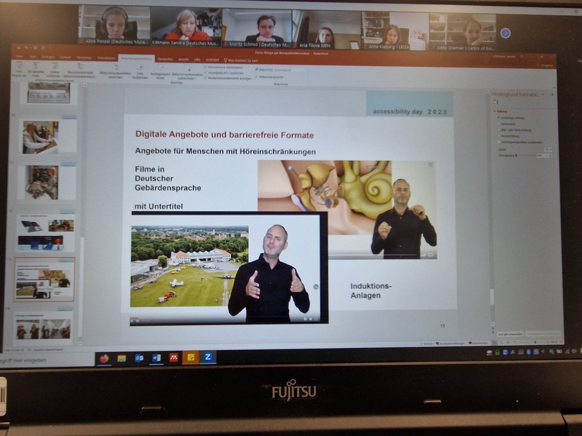Click the zoom slider in status bar
582x436 pixels.
[x=535, y=342]
